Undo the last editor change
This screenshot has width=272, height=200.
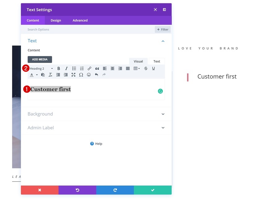coord(96,75)
